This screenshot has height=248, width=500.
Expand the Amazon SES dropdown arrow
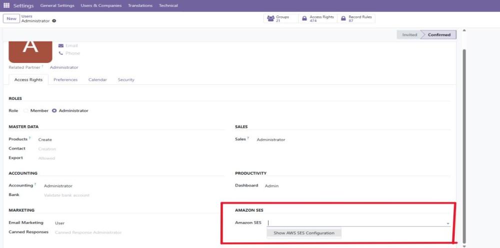447,223
